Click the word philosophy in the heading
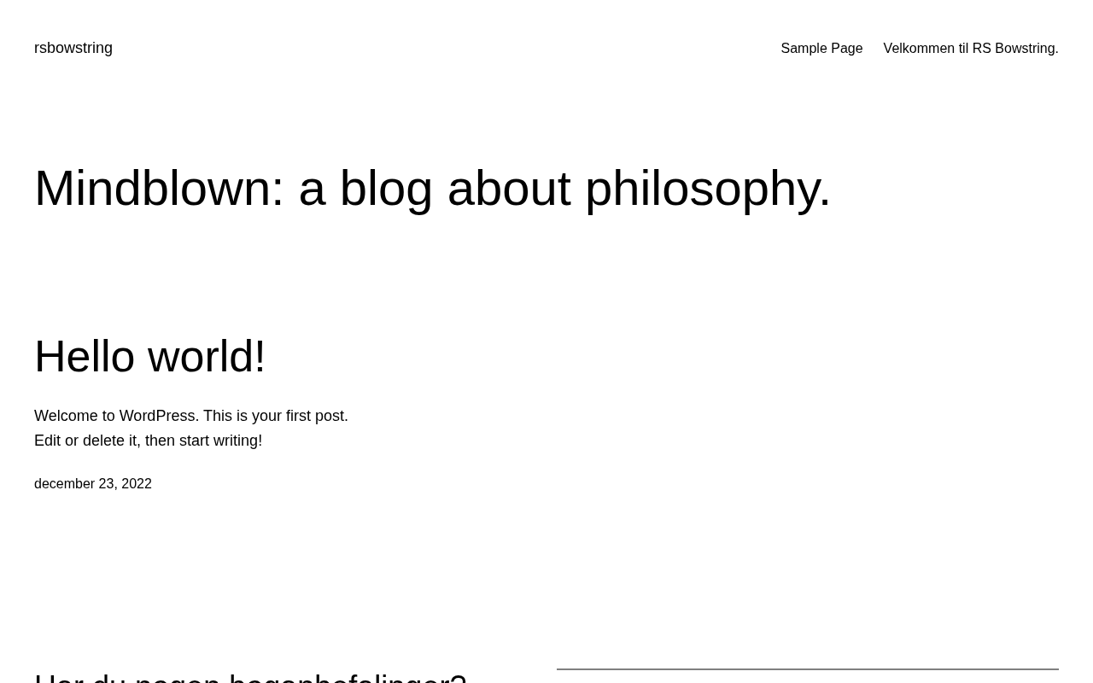 pyautogui.click(x=707, y=188)
